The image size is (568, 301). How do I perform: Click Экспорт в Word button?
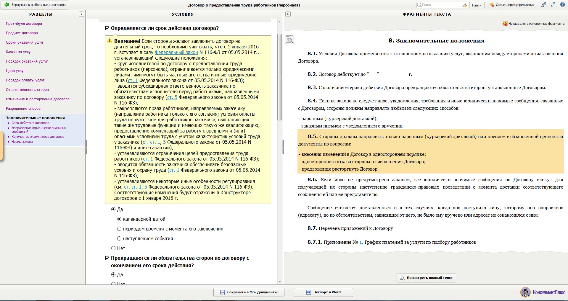324,292
